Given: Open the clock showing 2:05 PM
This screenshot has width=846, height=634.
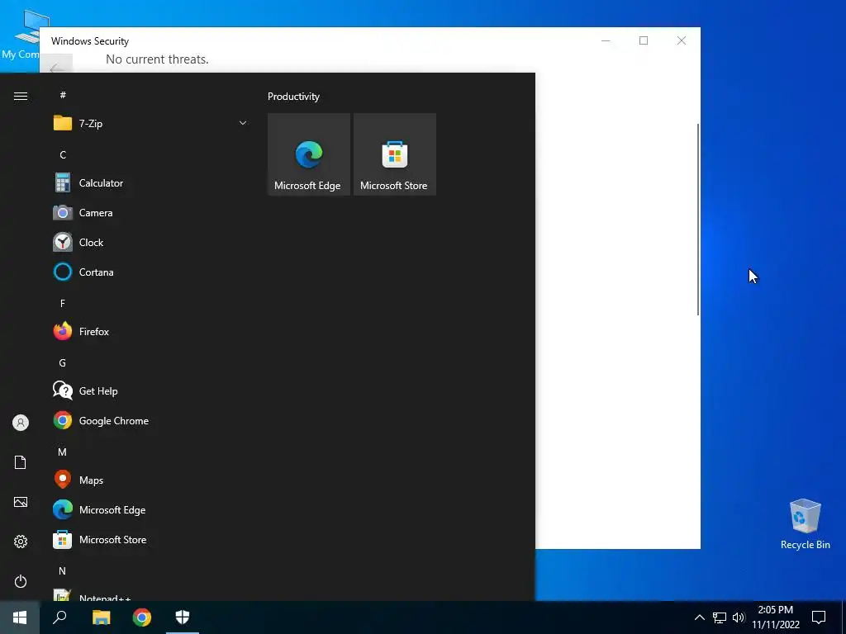Looking at the screenshot, I should click(x=776, y=617).
